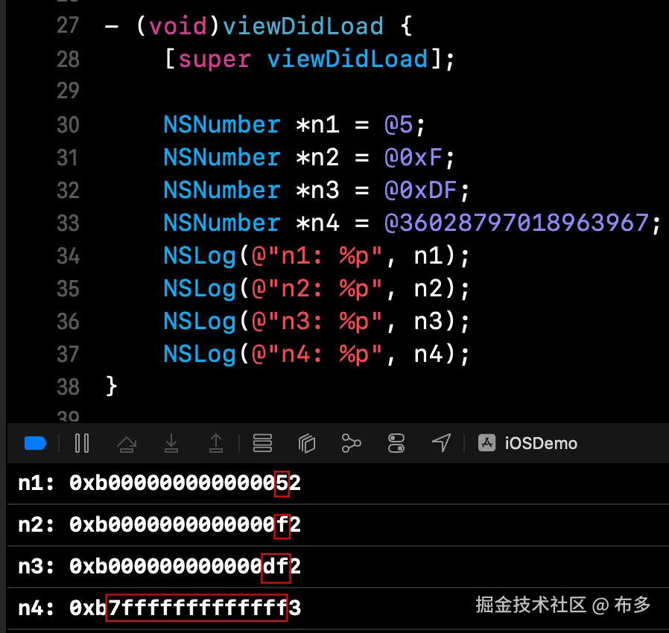
Task: Select console output 0xb000000000000df2
Action: pyautogui.click(x=186, y=567)
